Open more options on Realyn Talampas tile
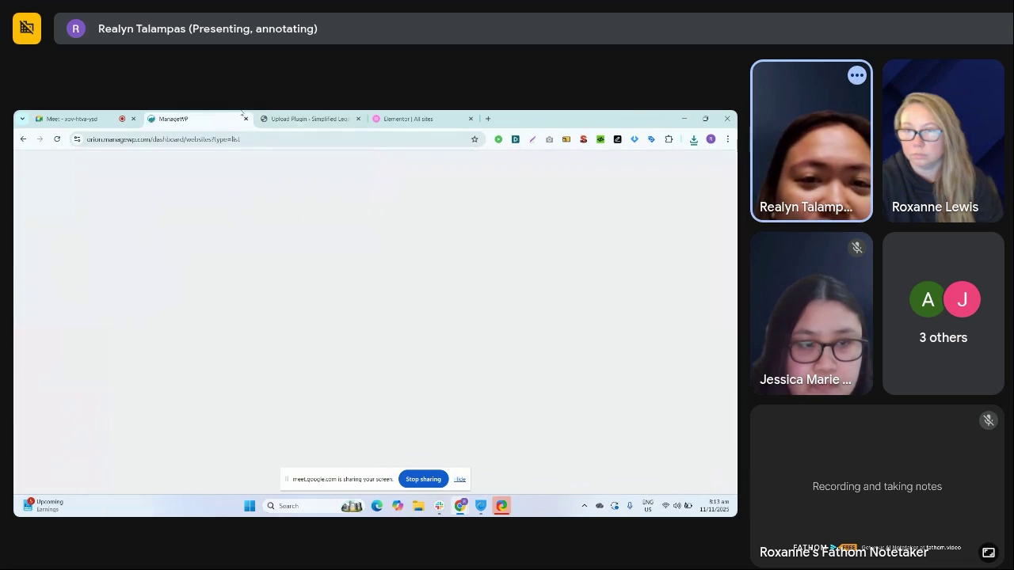The width and height of the screenshot is (1014, 570). click(x=856, y=76)
